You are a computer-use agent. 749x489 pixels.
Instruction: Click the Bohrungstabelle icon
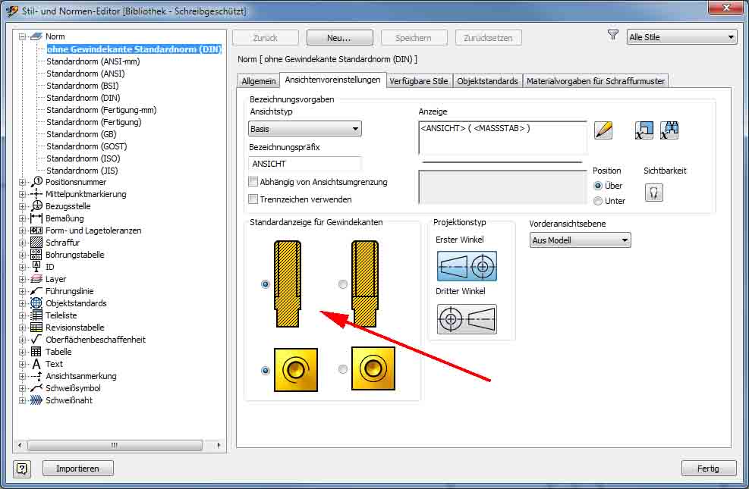pos(36,255)
